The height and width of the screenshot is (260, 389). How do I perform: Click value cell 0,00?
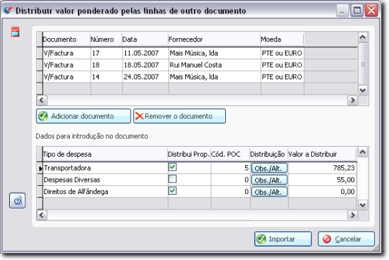point(322,192)
